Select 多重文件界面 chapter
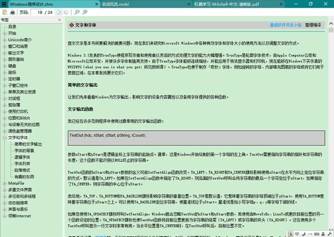Screen dimensions: 334x237 pos(20,190)
